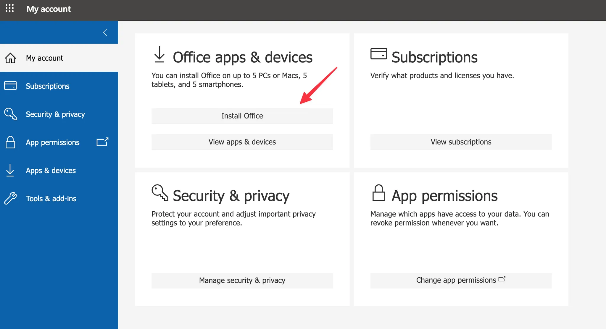Open Tools & add-ins in sidebar
The height and width of the screenshot is (329, 606).
pyautogui.click(x=59, y=198)
